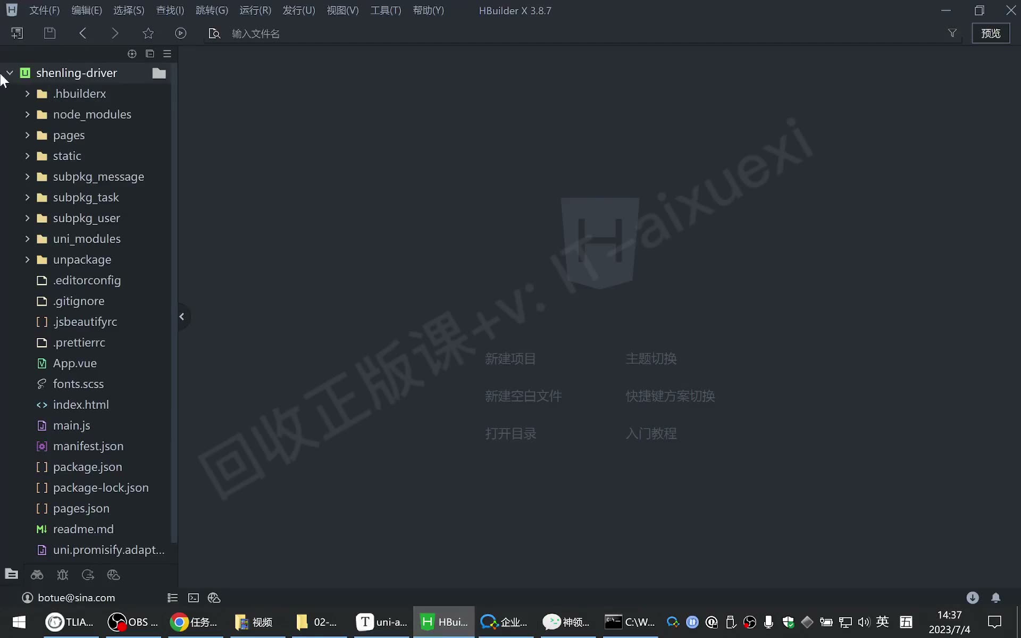Click the outline list icon in status bar
Viewport: 1021px width, 638px height.
point(172,598)
